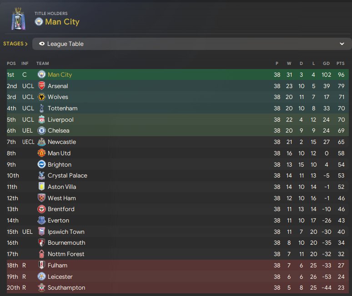Screen dimensions: 352x296
Task: Click the Crystal Palace team name
Action: coord(67,175)
